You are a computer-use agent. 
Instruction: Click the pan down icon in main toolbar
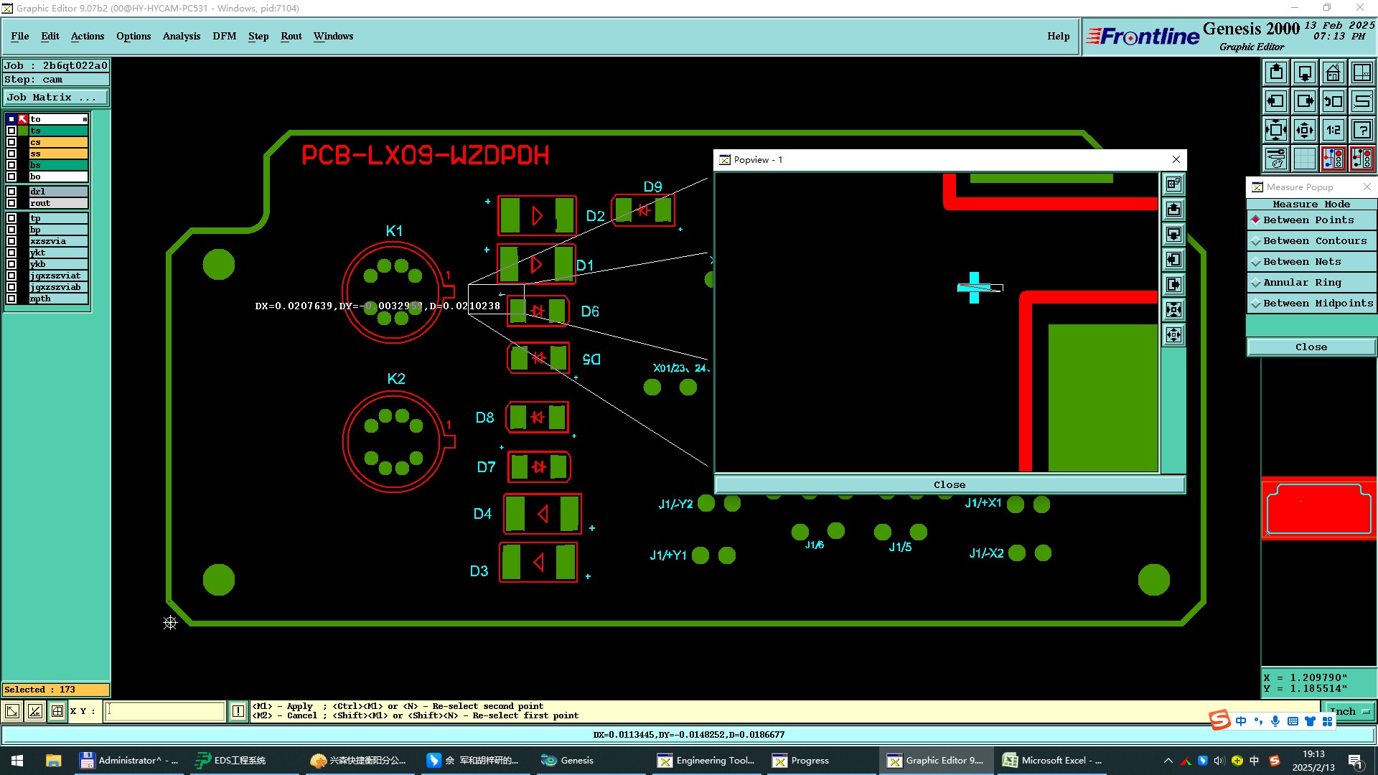pyautogui.click(x=1305, y=72)
